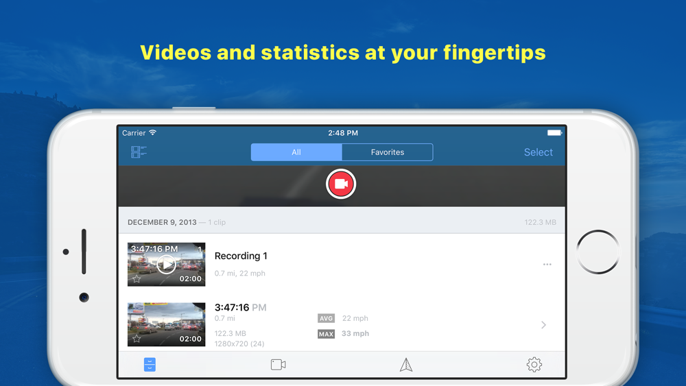The width and height of the screenshot is (686, 386).
Task: Tap the MAX speed badge
Action: pyautogui.click(x=326, y=334)
